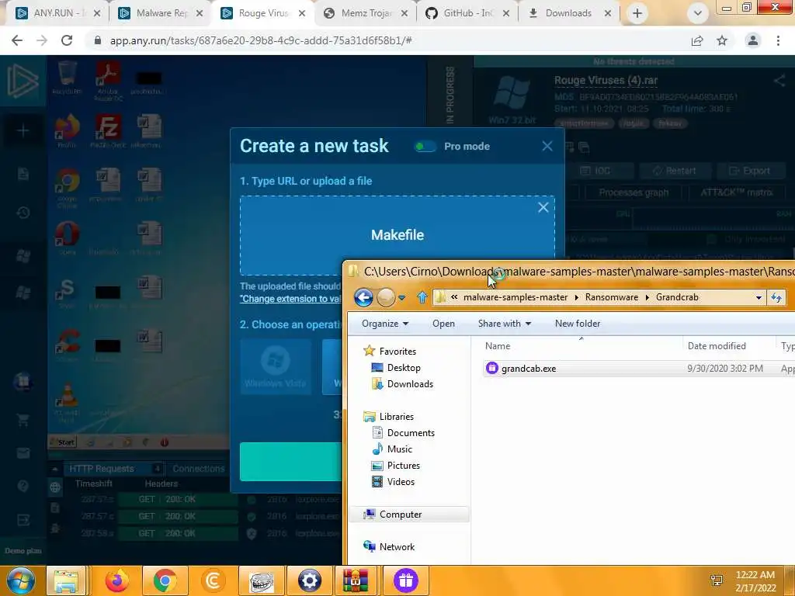Select the malware-samples-master breadcrumb
795x596 pixels.
(516, 297)
